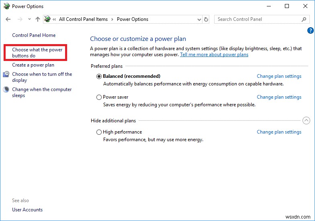Click the Power Options icon in the address bar
Image resolution: width=315 pixels, height=221 pixels.
47,19
